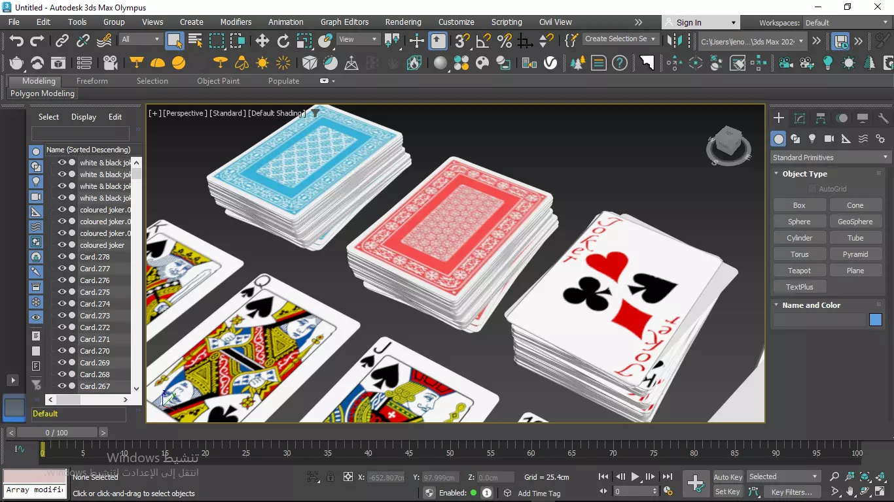Save the file with the floppy disk icon
This screenshot has width=894, height=502.
click(x=840, y=41)
